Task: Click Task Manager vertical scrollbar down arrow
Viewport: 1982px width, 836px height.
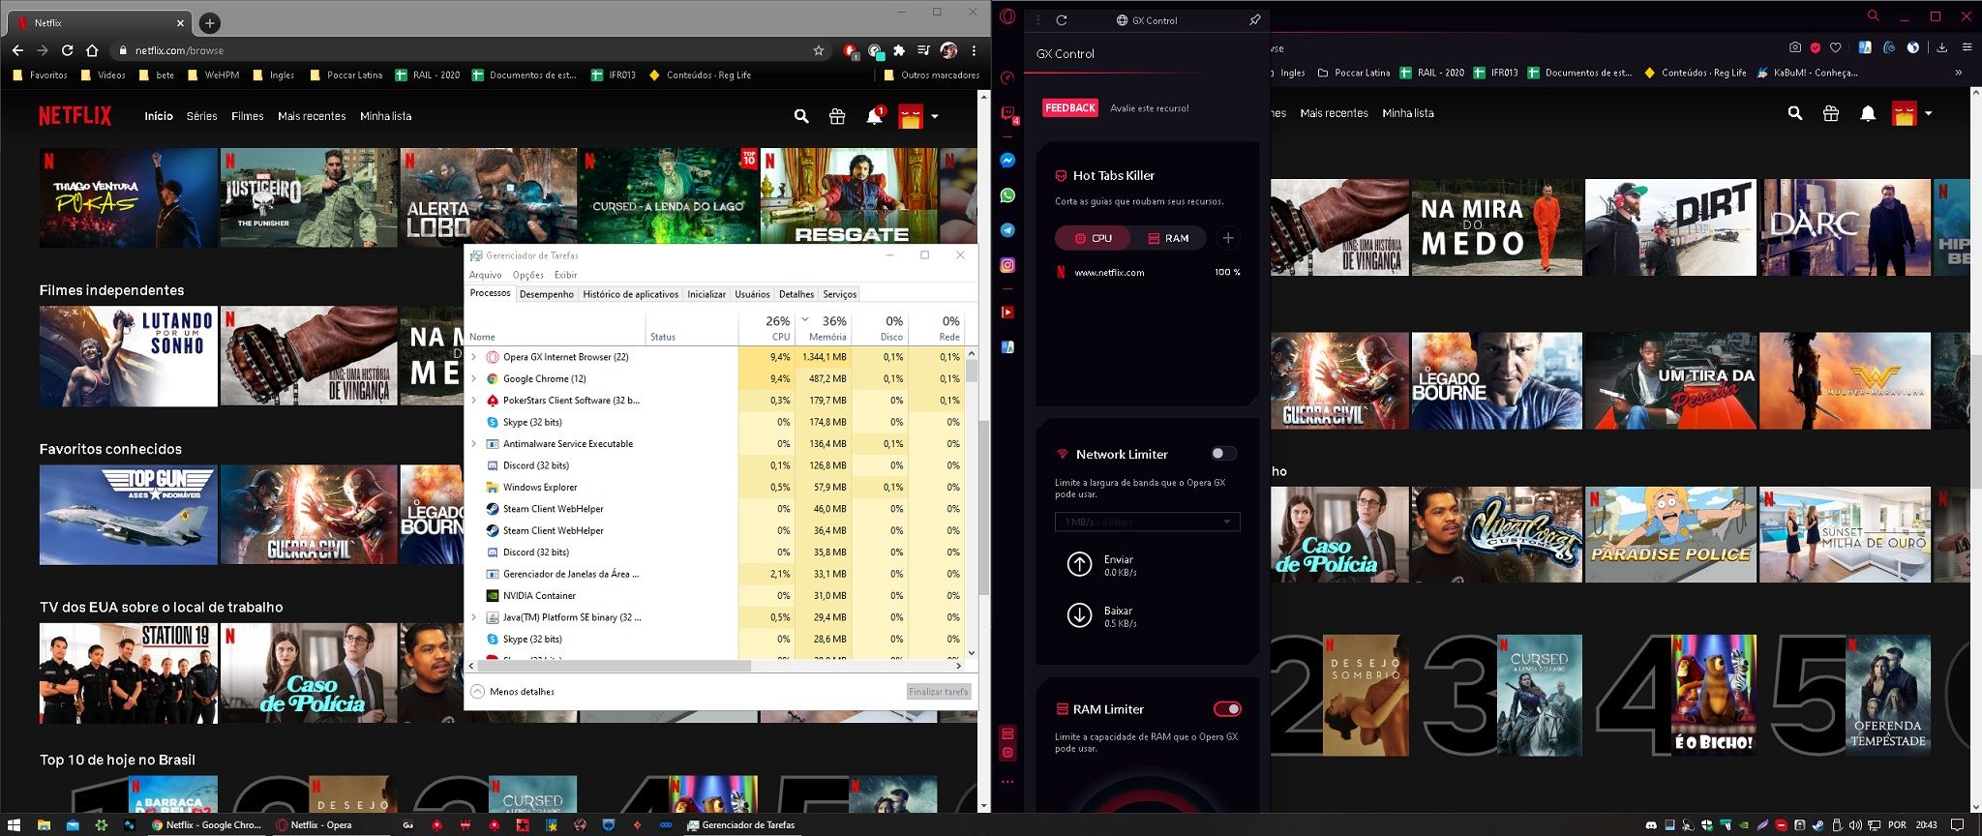Action: tap(971, 653)
